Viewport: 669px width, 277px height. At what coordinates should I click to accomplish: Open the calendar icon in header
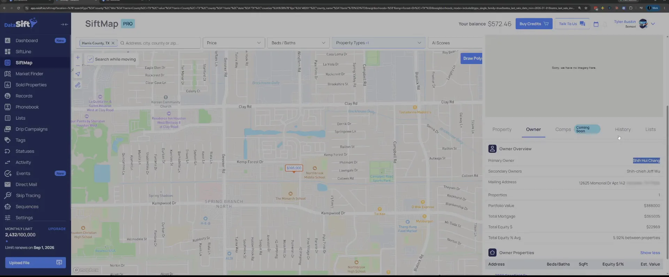[596, 24]
